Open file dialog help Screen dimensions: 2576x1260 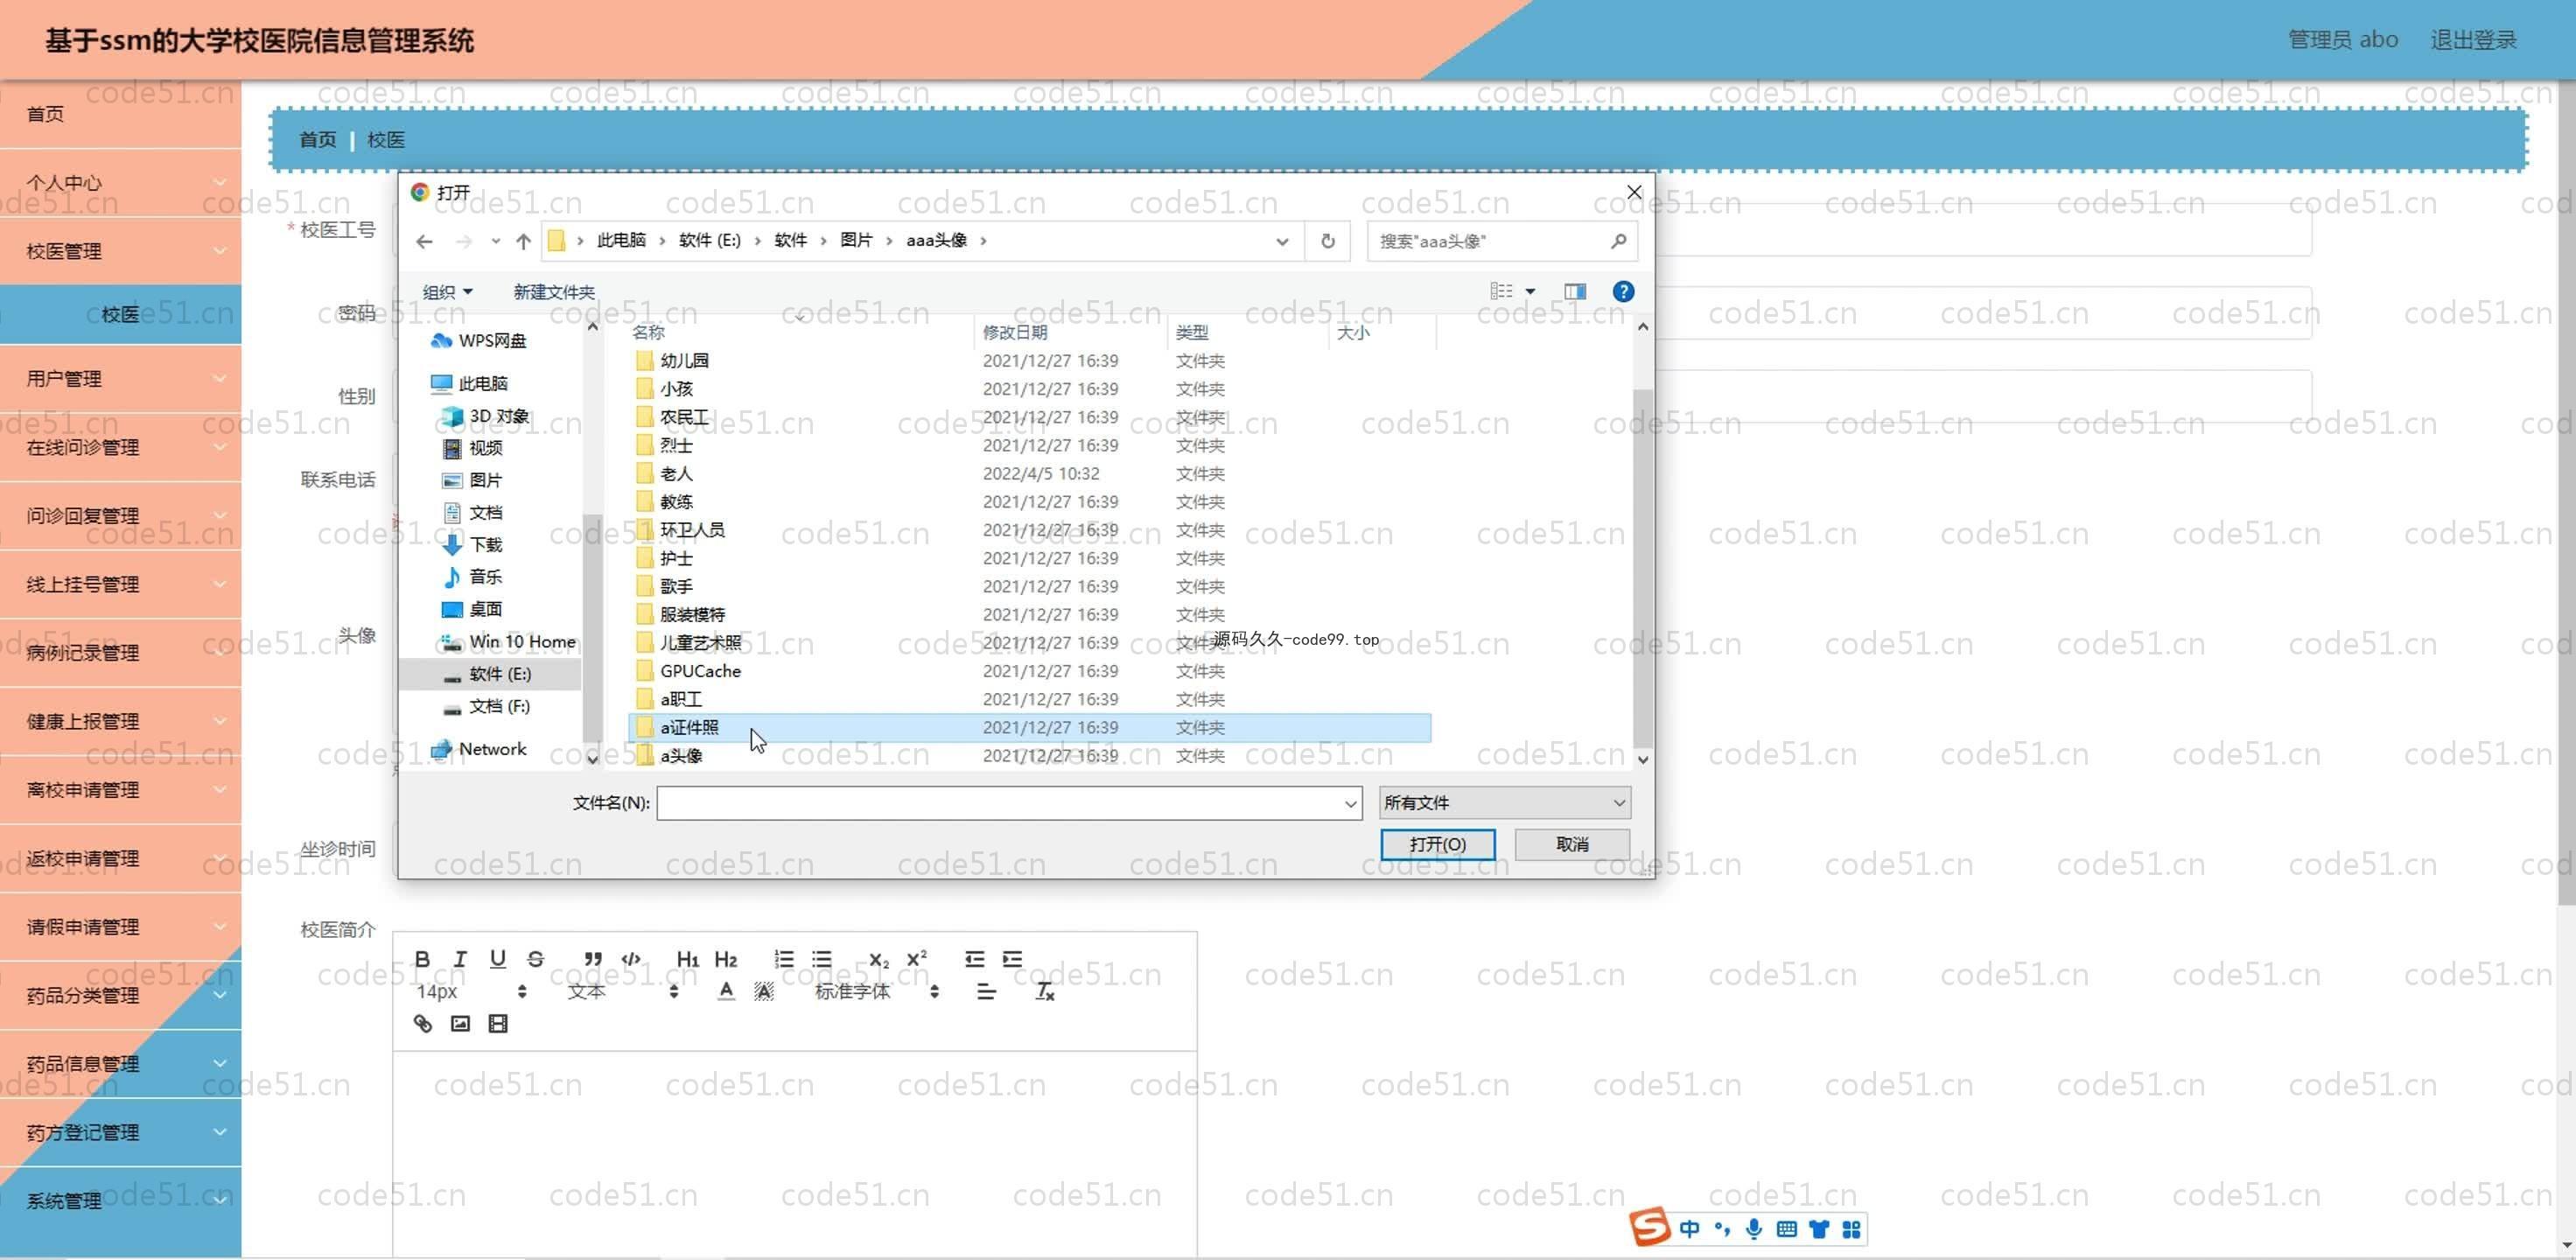(1623, 291)
